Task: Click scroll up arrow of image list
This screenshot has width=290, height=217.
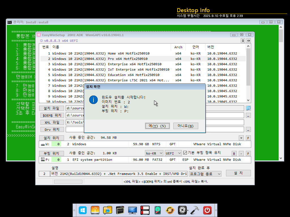Action: pos(248,46)
